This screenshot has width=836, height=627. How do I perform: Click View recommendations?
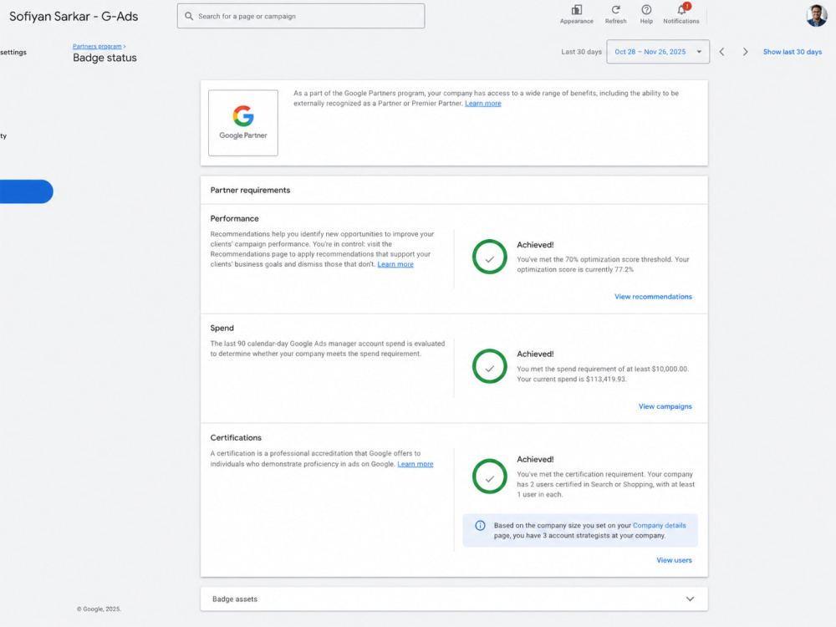coord(653,297)
